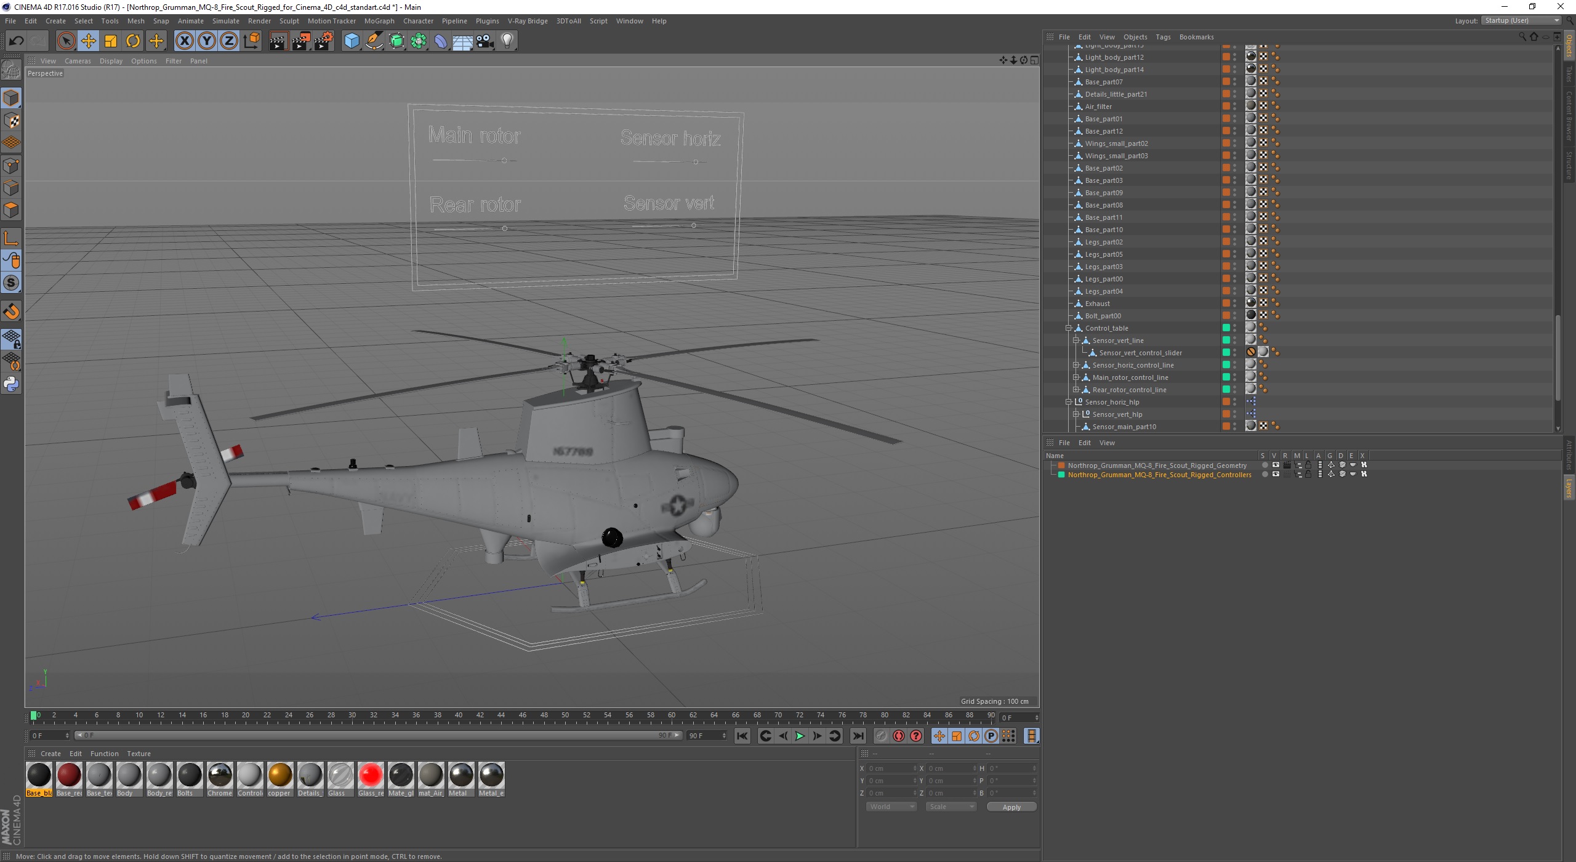Image resolution: width=1576 pixels, height=862 pixels.
Task: Click the Apply button
Action: [x=1011, y=807]
